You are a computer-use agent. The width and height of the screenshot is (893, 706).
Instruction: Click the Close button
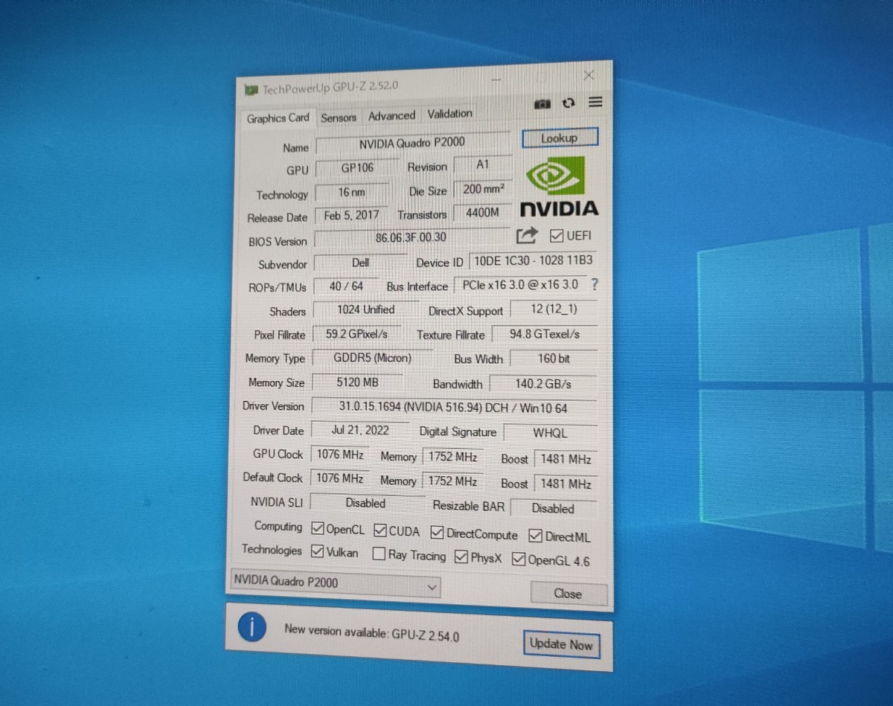pyautogui.click(x=569, y=594)
